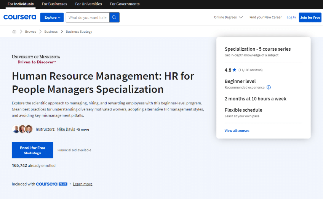Go to home via breadcrumb house icon
Image resolution: width=323 pixels, height=200 pixels.
point(14,32)
